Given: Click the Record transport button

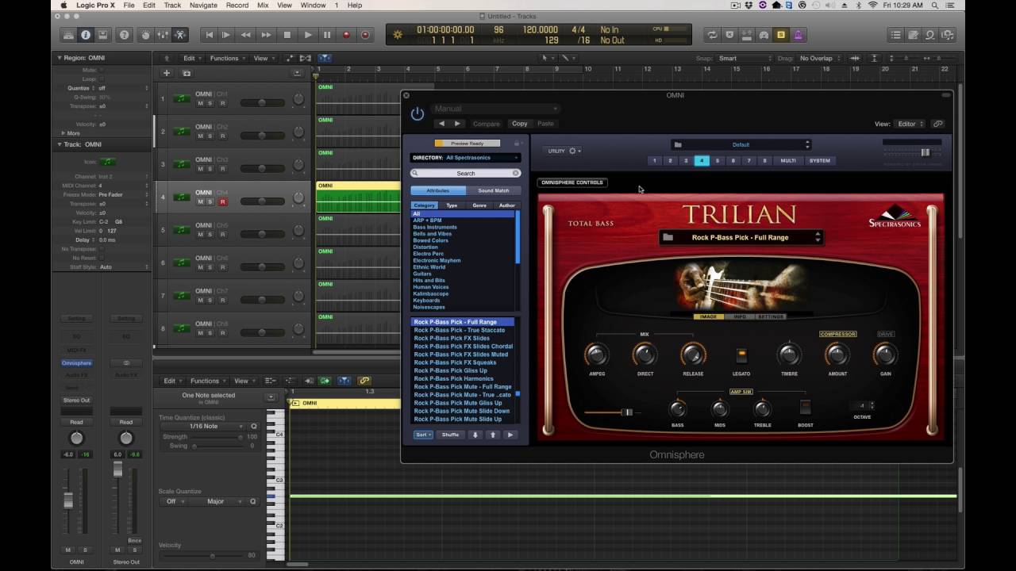Looking at the screenshot, I should [346, 35].
